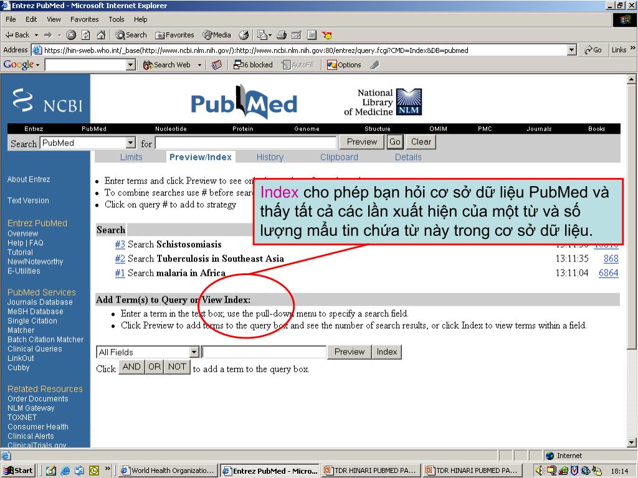The image size is (638, 478).
Task: Stop page loading with Stop icon
Action: (x=71, y=35)
